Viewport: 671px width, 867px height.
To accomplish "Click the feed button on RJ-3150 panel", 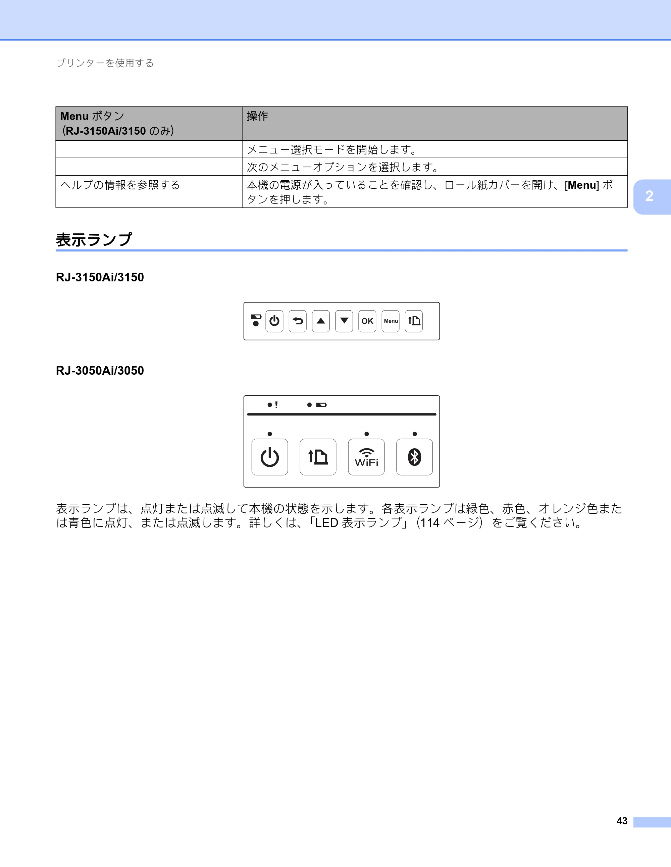I will tap(414, 321).
